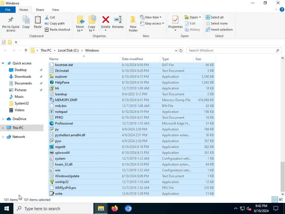The height and width of the screenshot is (214, 285).
Task: Click Invert selection in ribbon
Action: pos(219,30)
